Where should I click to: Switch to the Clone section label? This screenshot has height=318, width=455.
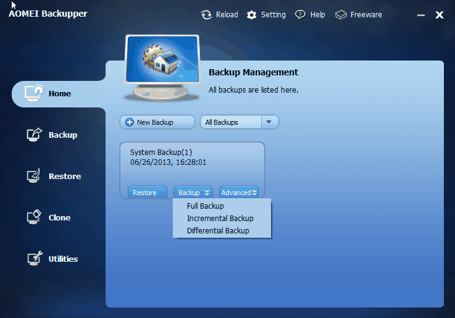tap(59, 217)
